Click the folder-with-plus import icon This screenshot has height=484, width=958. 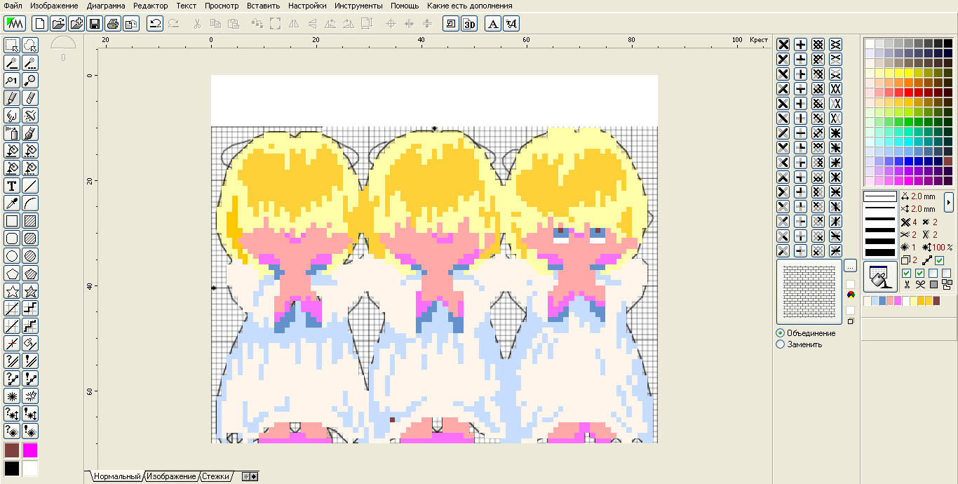point(76,23)
